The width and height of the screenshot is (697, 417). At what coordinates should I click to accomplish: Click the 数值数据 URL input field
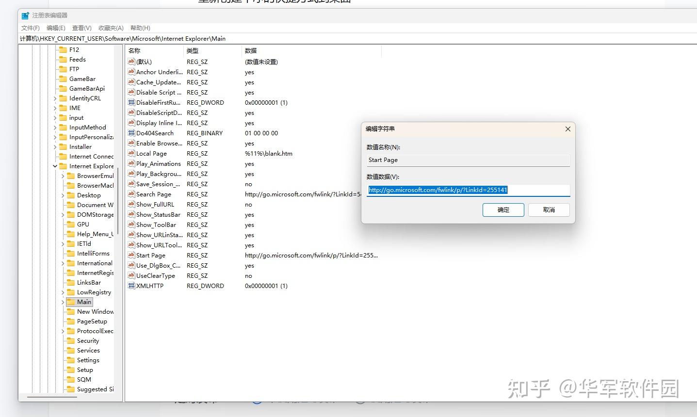[x=468, y=190]
